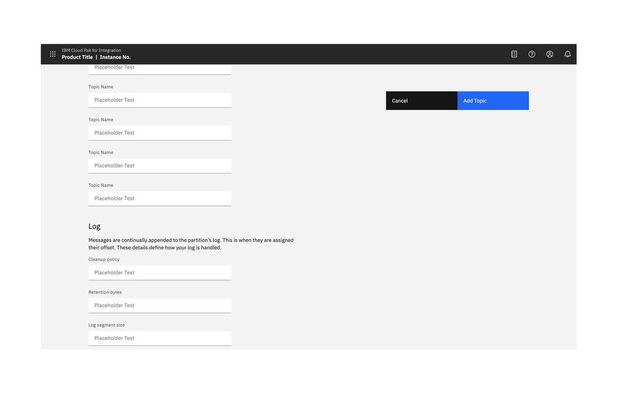This screenshot has width=618, height=394.
Task: Click the Cancel button
Action: [421, 100]
